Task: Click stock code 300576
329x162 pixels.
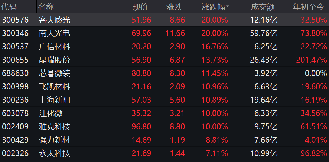Action: pos(15,20)
